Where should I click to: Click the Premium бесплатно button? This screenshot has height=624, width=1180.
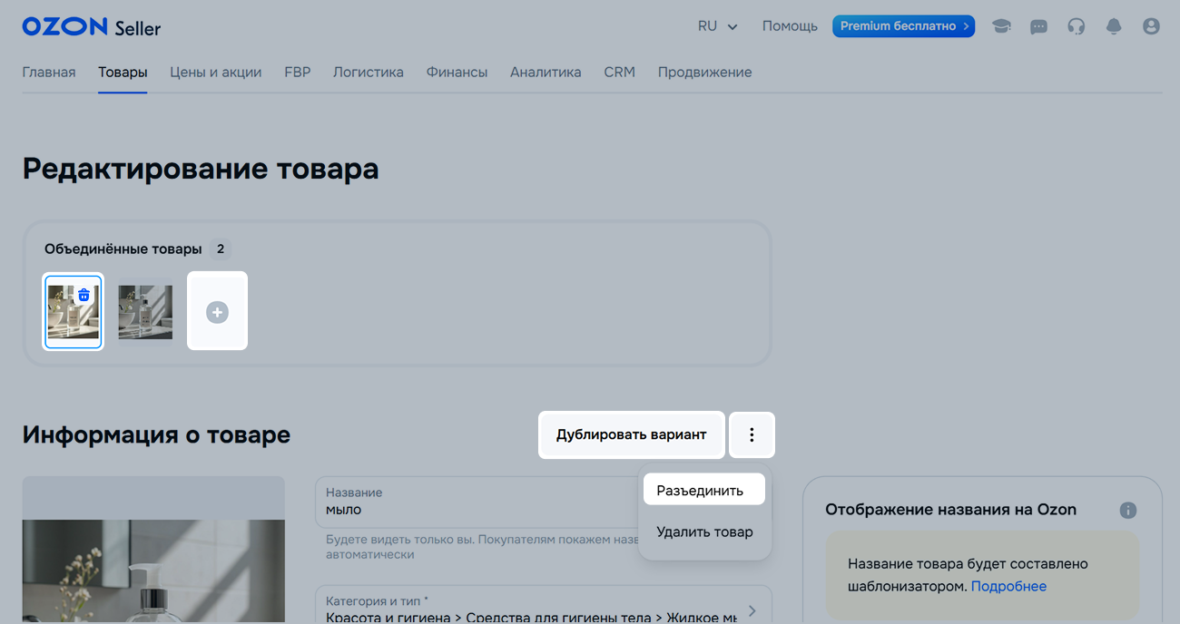pyautogui.click(x=903, y=26)
